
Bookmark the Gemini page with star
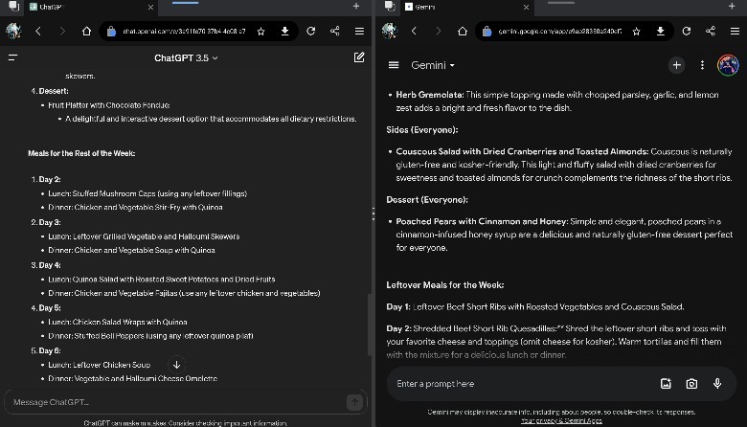pos(636,31)
